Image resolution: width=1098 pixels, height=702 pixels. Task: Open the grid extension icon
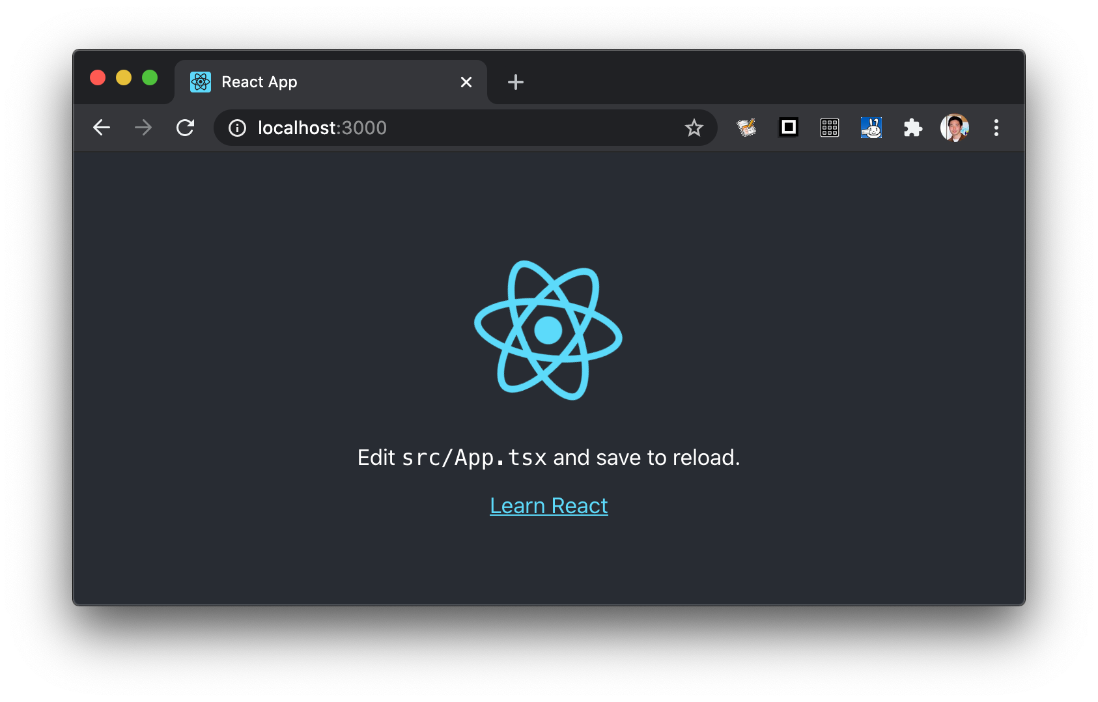[x=830, y=128]
